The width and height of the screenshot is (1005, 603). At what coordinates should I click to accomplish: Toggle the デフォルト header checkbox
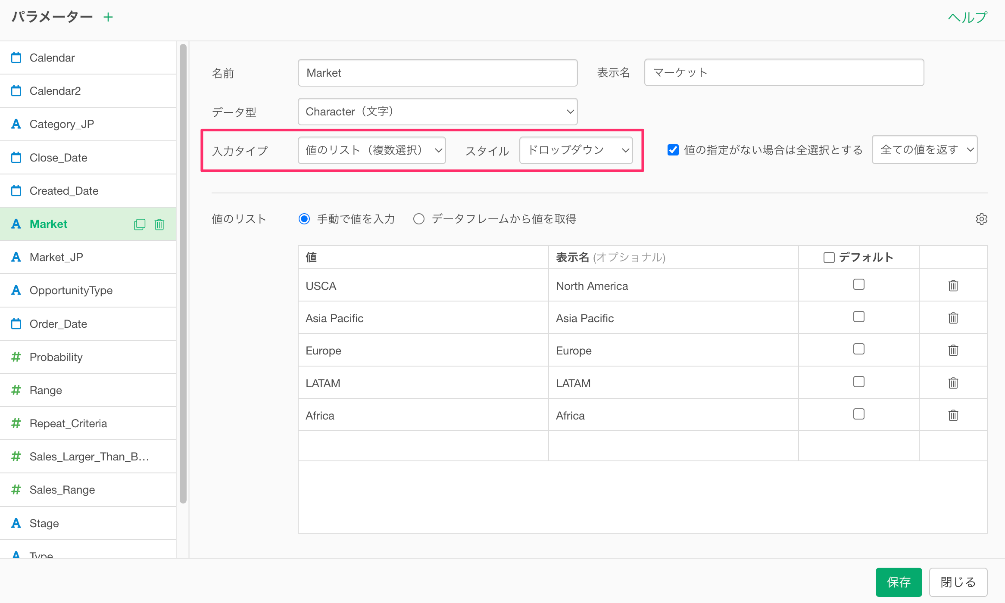pyautogui.click(x=829, y=258)
